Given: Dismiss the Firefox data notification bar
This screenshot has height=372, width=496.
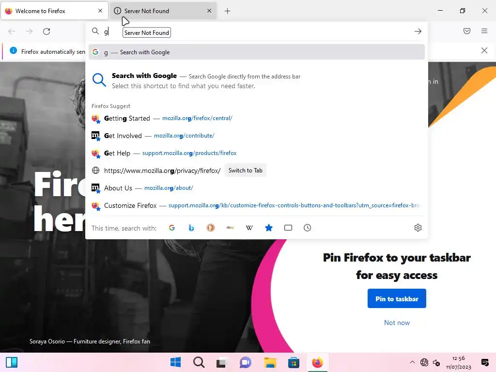Looking at the screenshot, I should pyautogui.click(x=484, y=50).
